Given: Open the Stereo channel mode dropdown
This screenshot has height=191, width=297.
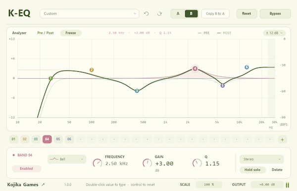Looking at the screenshot, I should (x=261, y=159).
